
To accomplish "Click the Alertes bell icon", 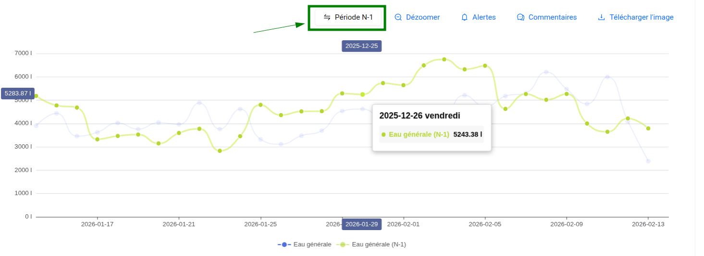I will [464, 17].
